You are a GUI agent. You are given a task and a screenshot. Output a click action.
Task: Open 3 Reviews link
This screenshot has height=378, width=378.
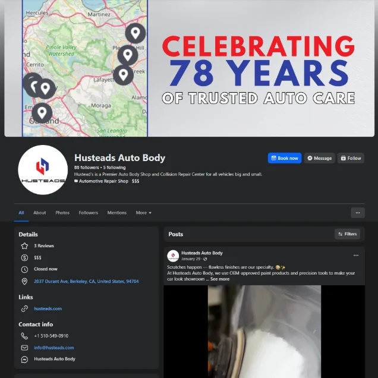point(44,246)
